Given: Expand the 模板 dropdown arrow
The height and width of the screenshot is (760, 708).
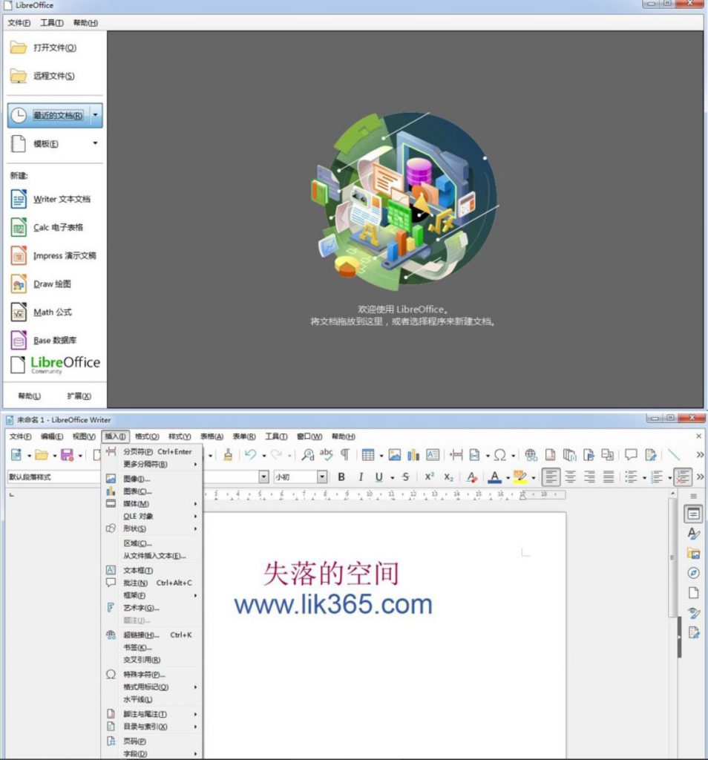Looking at the screenshot, I should click(x=95, y=143).
